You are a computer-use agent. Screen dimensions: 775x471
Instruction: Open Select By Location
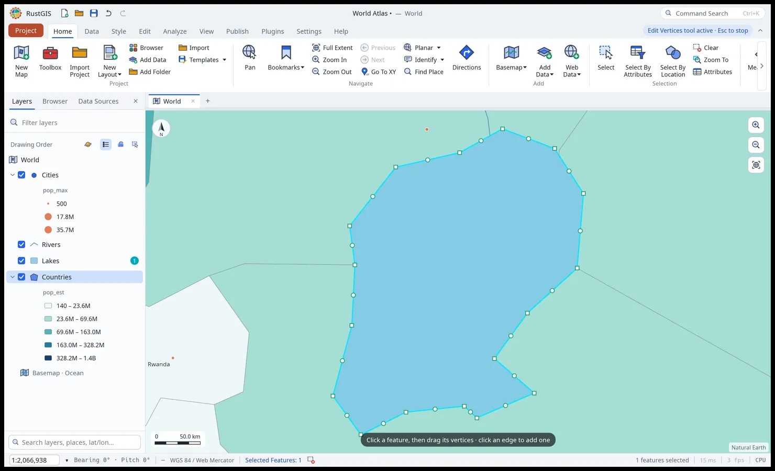673,61
